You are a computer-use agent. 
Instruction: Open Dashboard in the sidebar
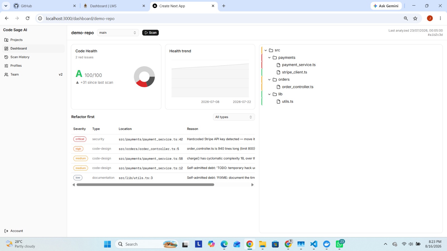[x=34, y=49]
